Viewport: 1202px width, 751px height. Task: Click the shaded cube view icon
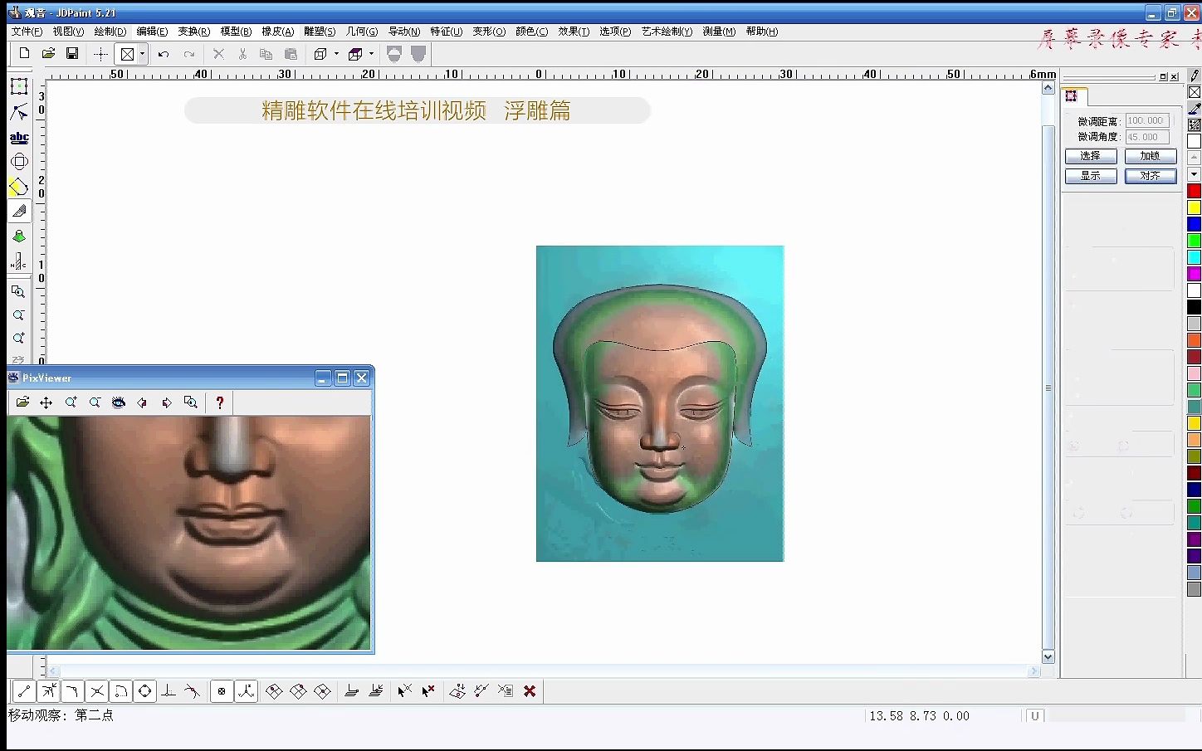pos(355,54)
